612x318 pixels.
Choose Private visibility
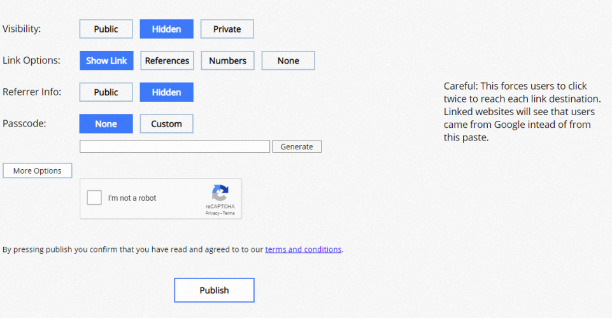[x=227, y=29]
